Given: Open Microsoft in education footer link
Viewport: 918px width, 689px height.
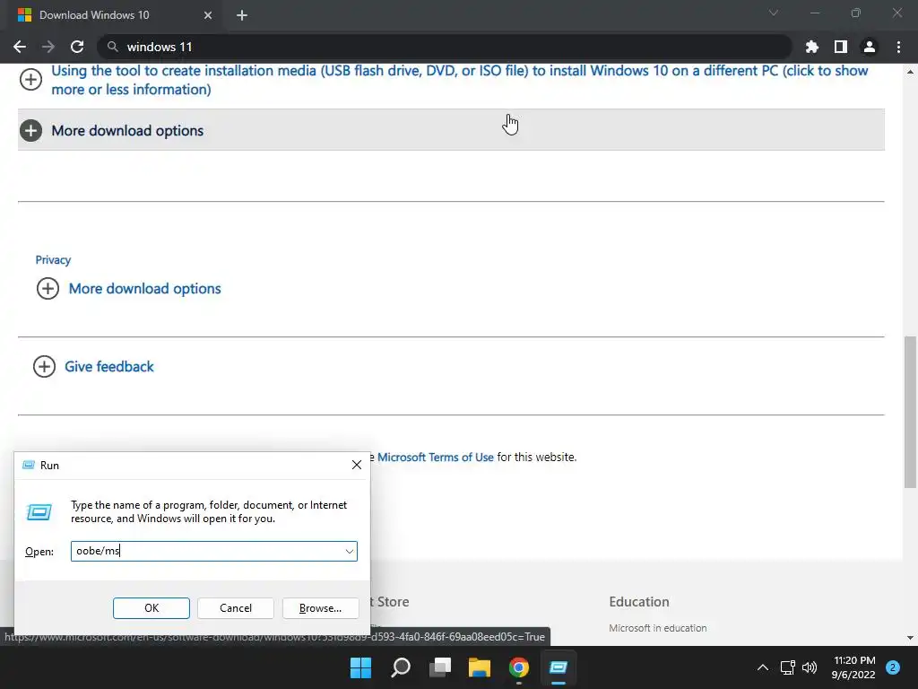Looking at the screenshot, I should pyautogui.click(x=657, y=627).
